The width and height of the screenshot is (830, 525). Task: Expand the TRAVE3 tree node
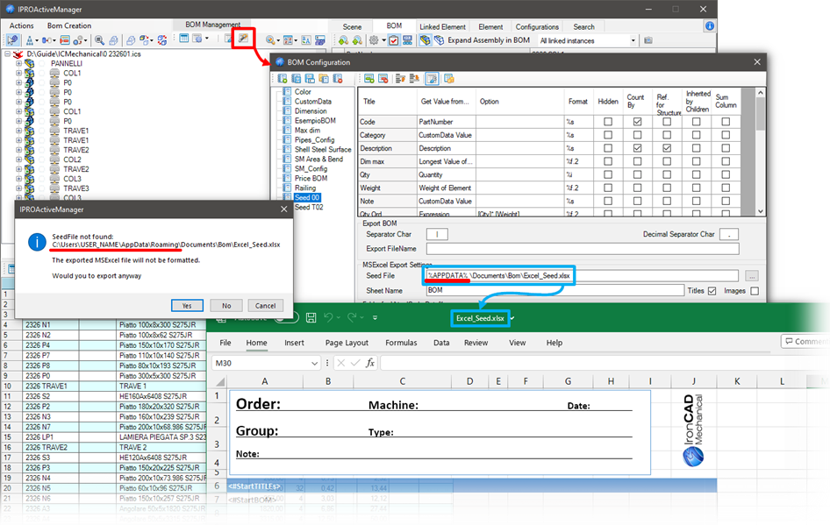19,188
